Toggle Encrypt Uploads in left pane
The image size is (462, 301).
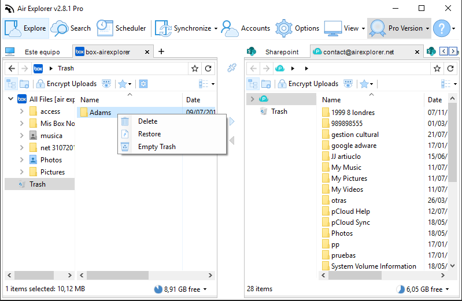point(66,84)
